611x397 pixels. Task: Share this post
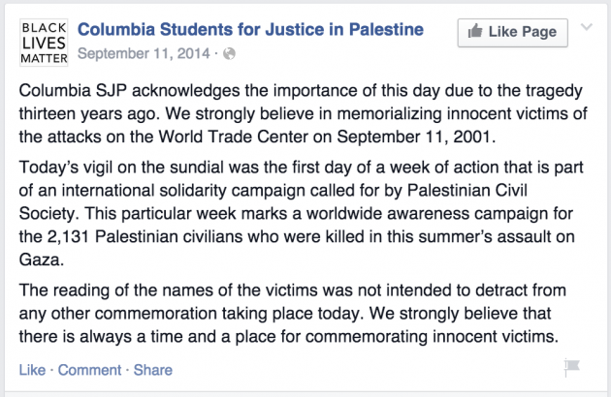click(153, 370)
